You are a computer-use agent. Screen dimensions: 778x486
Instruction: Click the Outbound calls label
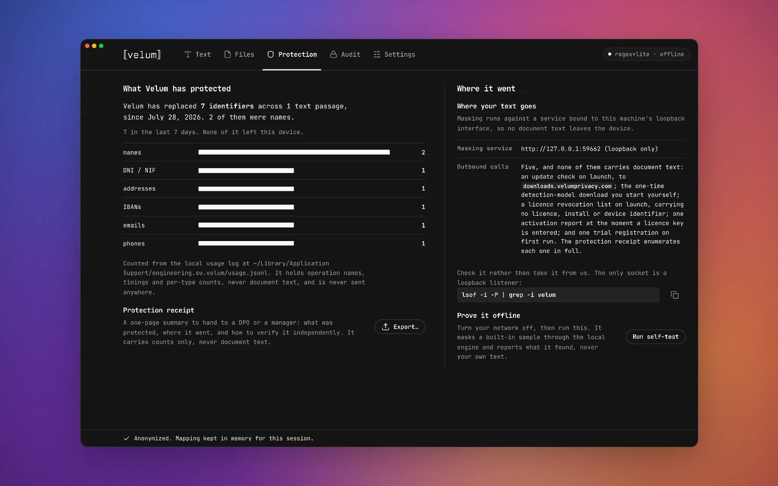(483, 167)
